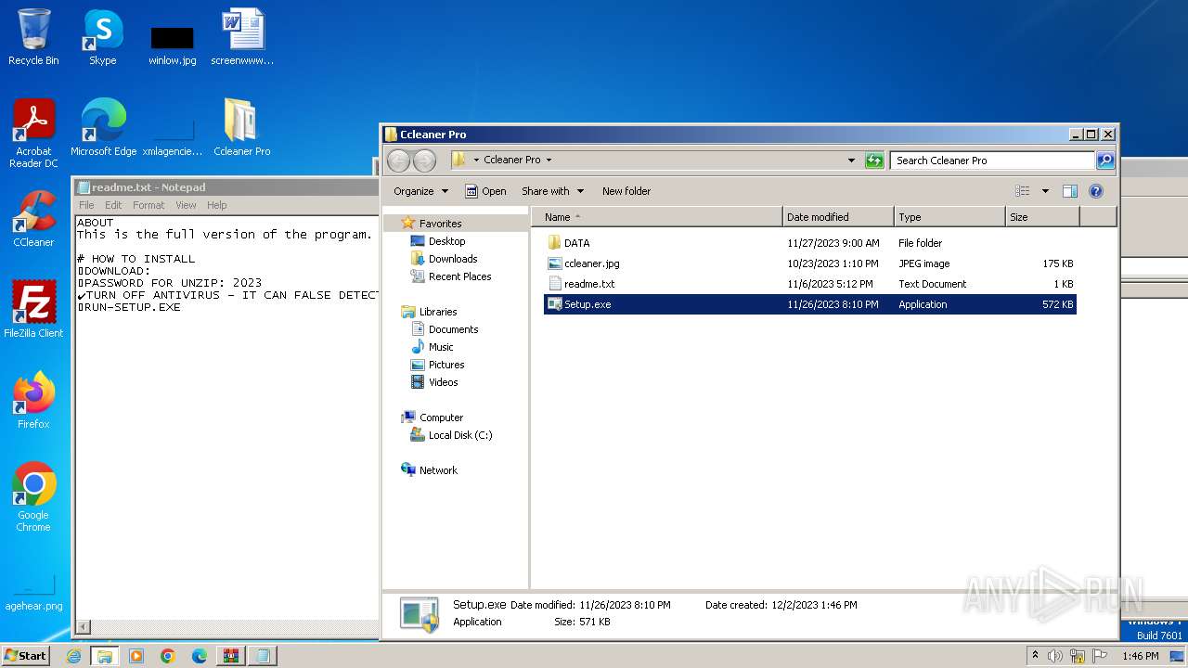Image resolution: width=1188 pixels, height=668 pixels.
Task: Select the screenwww Word document icon
Action: 242,37
